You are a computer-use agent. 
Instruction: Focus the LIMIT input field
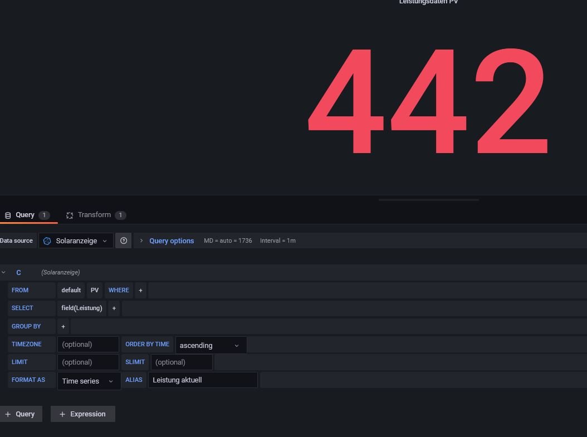[x=88, y=362]
